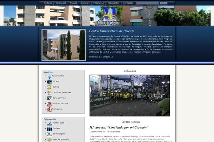This screenshot has width=214, height=142.
Task: Open the race finish-line news photo
Action: click(x=130, y=95)
